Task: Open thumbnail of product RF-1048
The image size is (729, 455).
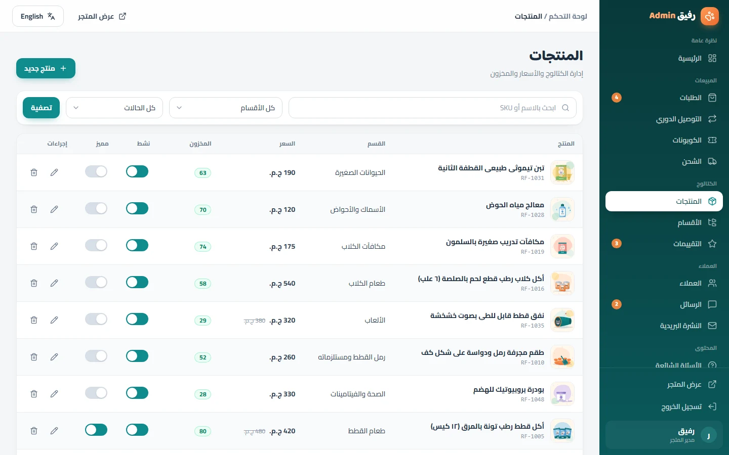Action: (x=562, y=394)
